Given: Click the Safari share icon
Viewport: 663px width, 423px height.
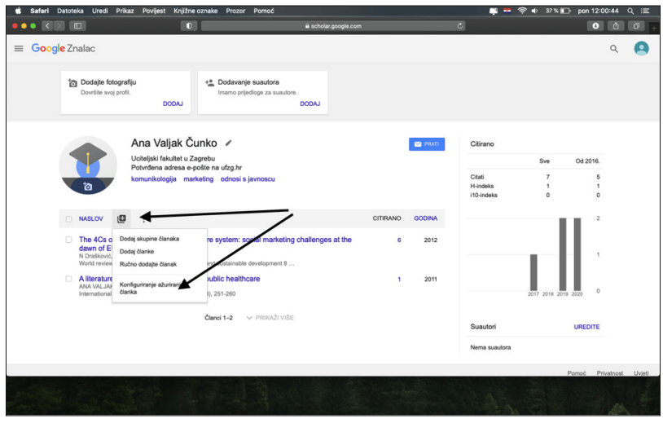Looking at the screenshot, I should point(616,25).
